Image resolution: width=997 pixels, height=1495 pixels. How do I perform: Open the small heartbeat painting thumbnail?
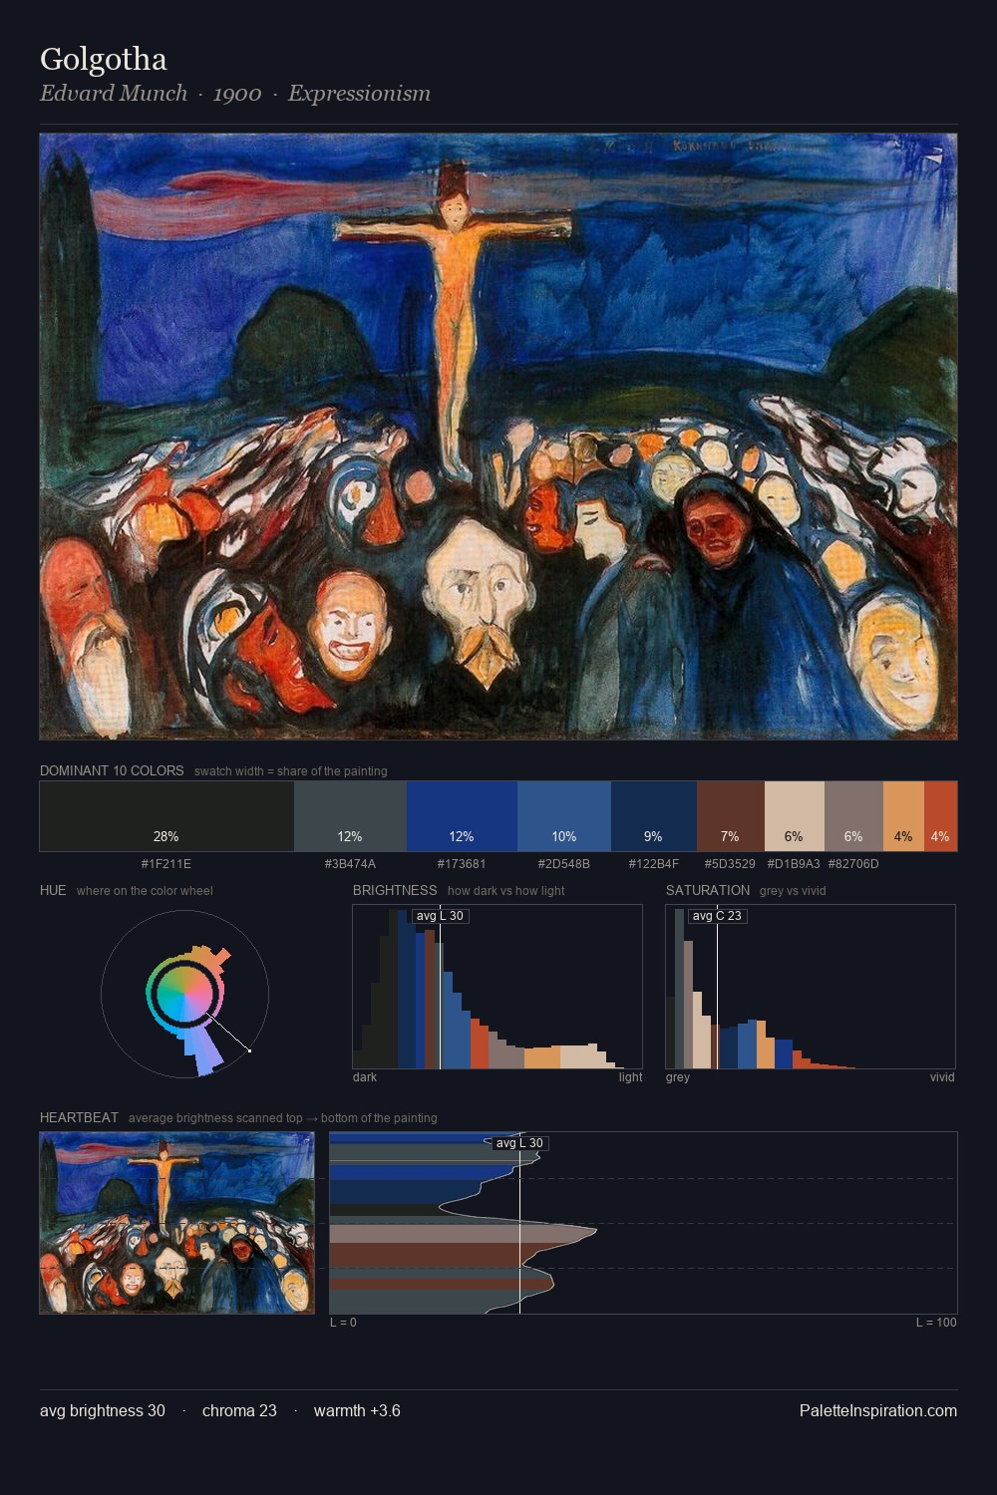pos(176,1223)
